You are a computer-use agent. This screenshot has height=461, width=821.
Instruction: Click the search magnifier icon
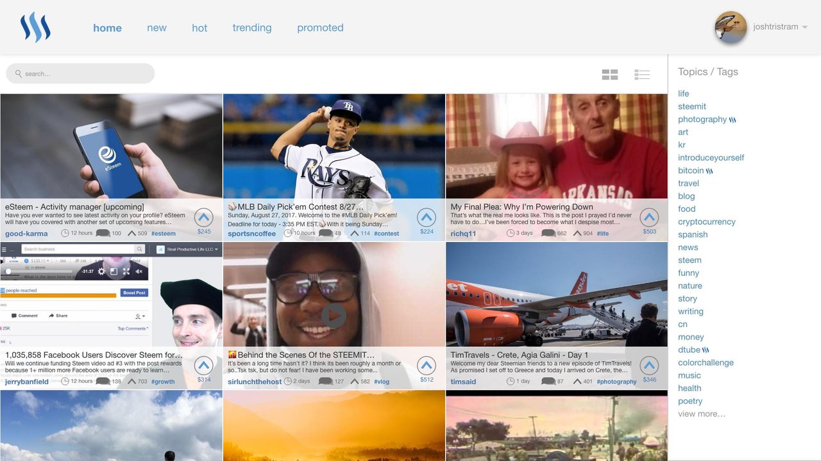pyautogui.click(x=19, y=74)
